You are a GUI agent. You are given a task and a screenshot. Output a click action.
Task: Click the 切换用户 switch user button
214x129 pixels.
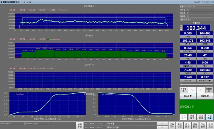(172, 125)
